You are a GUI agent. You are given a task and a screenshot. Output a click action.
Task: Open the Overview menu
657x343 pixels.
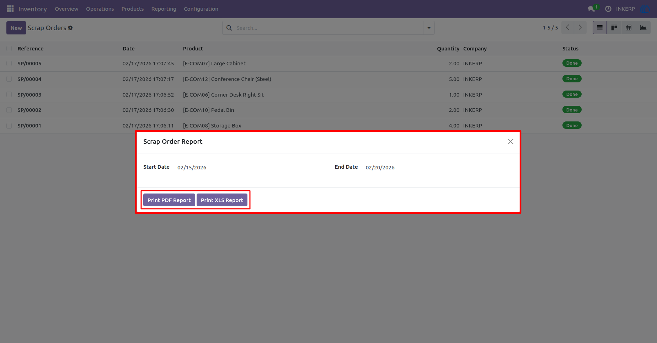coord(66,9)
